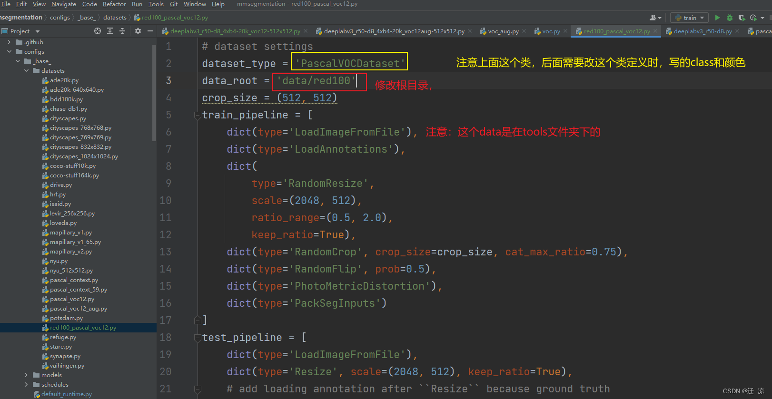Click the Collapse All icon in the Project panel
This screenshot has height=399, width=772.
pos(122,31)
